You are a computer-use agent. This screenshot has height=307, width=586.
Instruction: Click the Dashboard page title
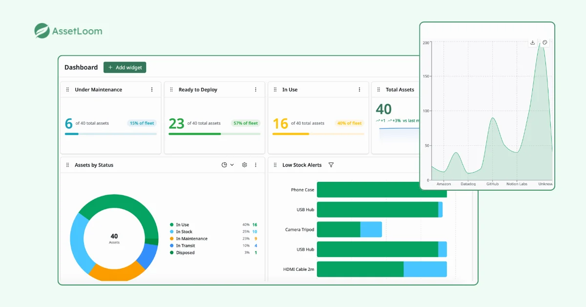(81, 67)
